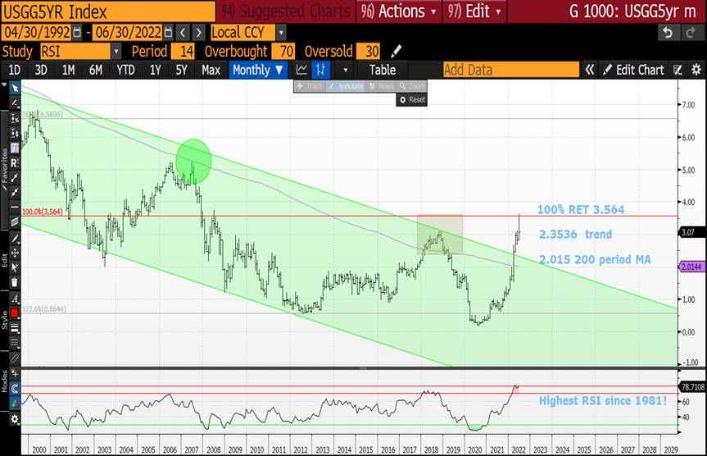Click the Edit Chart button
Image resolution: width=707 pixels, height=456 pixels.
633,70
